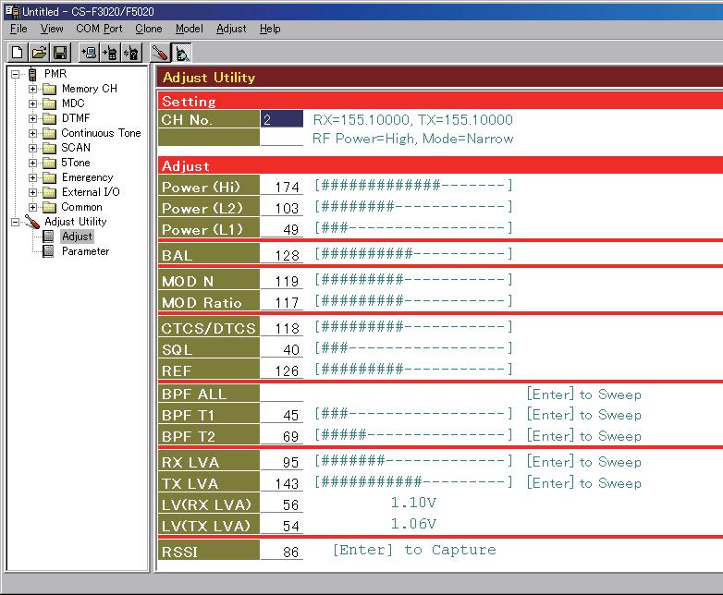
Task: Click the Emergency folder icon
Action: 49,177
